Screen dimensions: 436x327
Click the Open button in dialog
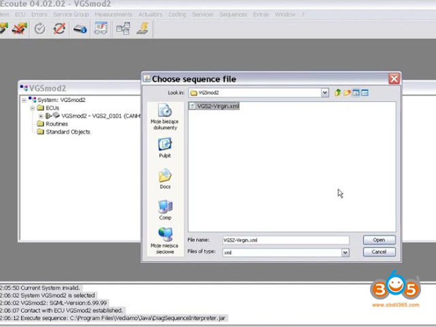(379, 240)
